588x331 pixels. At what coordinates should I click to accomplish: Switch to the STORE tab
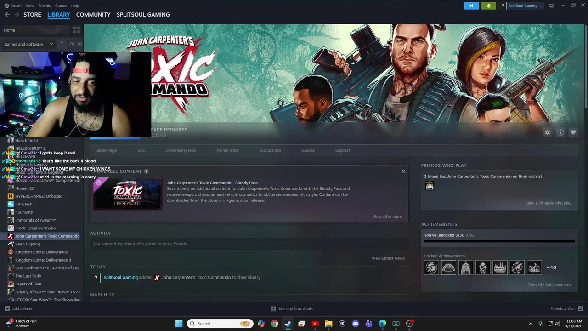pos(32,15)
